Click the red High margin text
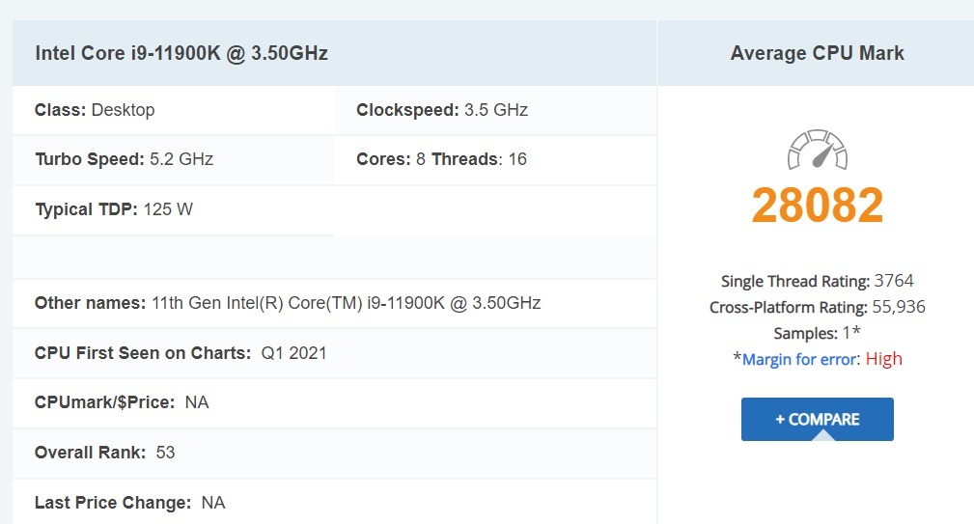This screenshot has height=524, width=974. tap(883, 359)
